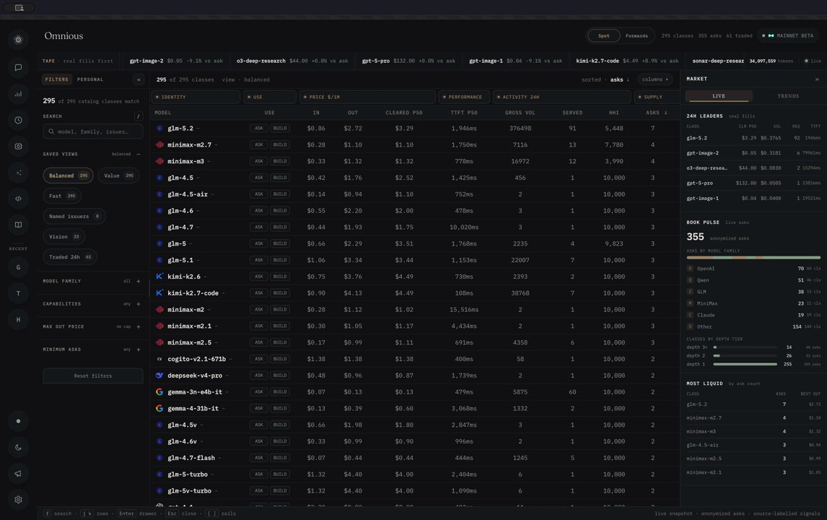Collapse the filters panel with chevron
Image resolution: width=827 pixels, height=520 pixels.
[x=139, y=79]
